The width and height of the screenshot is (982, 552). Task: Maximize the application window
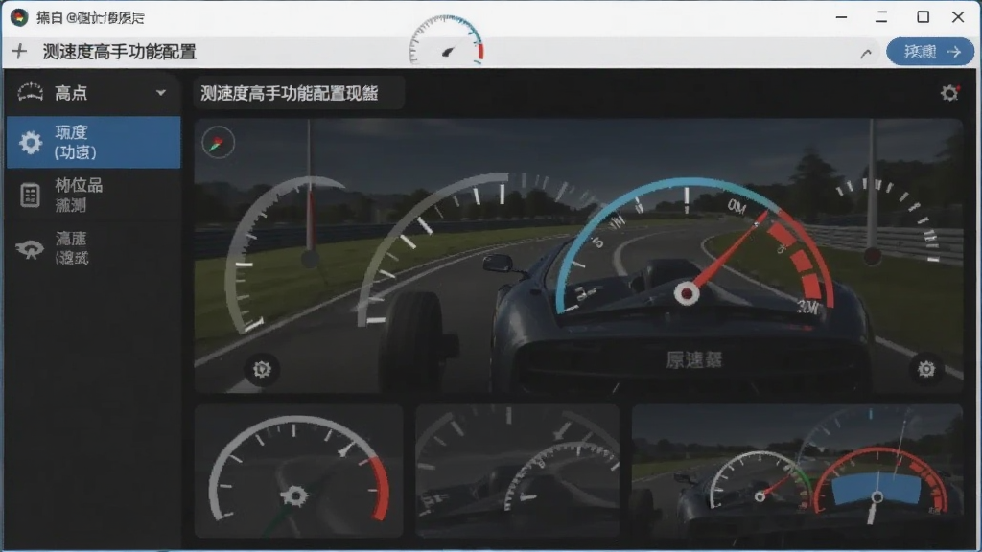click(x=923, y=17)
